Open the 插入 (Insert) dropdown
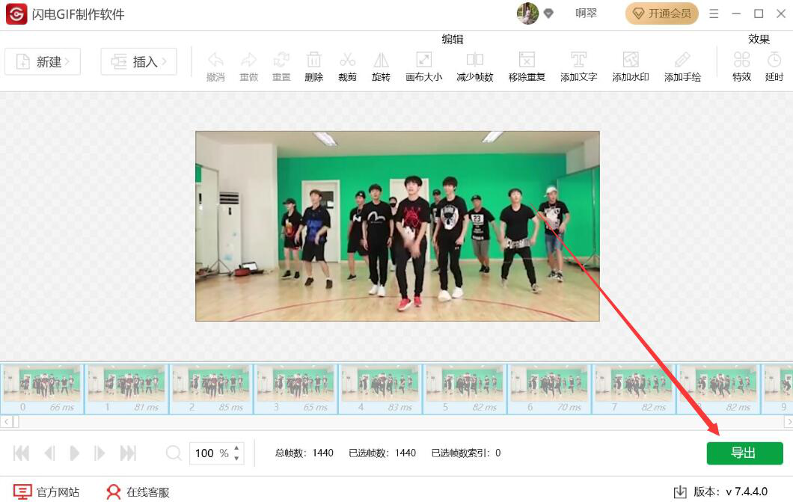Image resolution: width=793 pixels, height=502 pixels. [x=138, y=61]
